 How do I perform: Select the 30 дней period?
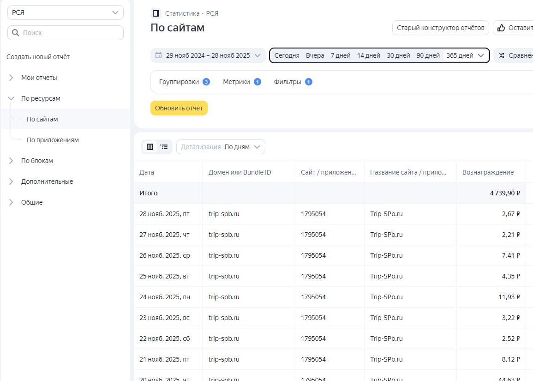point(398,55)
